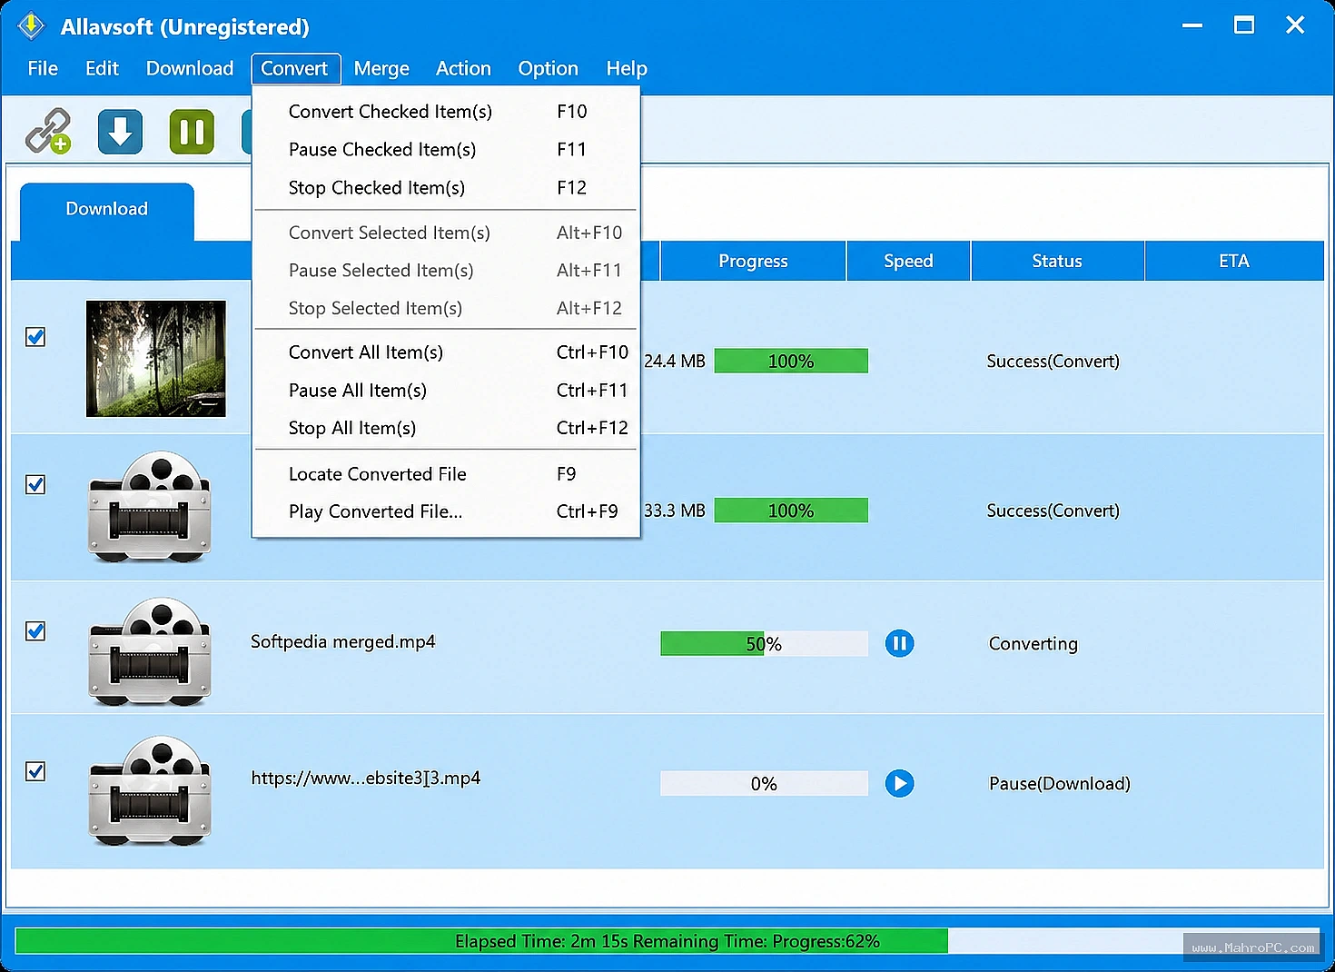Viewport: 1335px width, 972px height.
Task: Choose Stop Selected Item(s)
Action: (446, 309)
